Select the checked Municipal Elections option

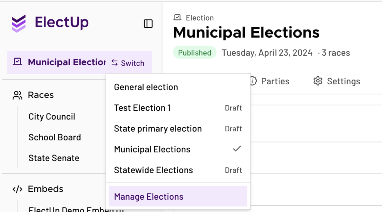coord(152,149)
